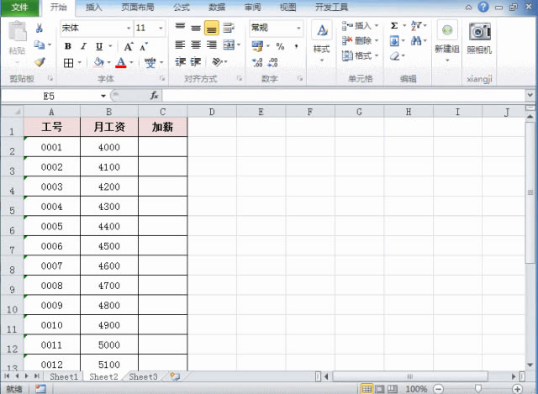The height and width of the screenshot is (394, 538).
Task: Click the Fill down icon
Action: tap(394, 41)
